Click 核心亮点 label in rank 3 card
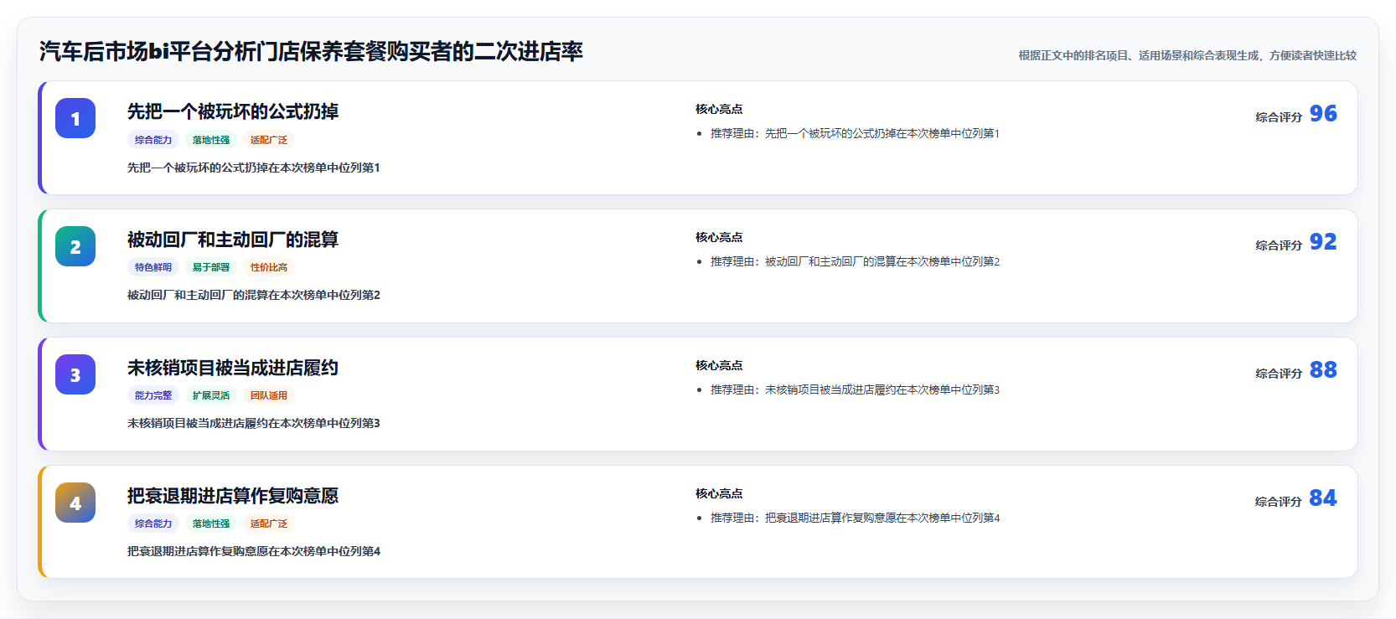 (x=719, y=365)
